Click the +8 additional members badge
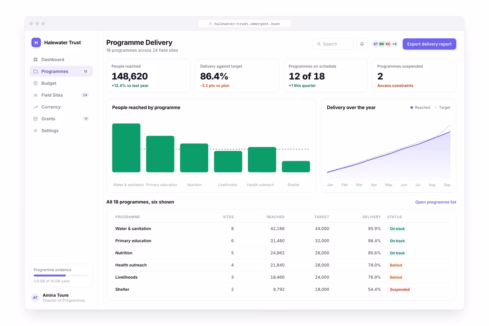The width and height of the screenshot is (489, 326). click(394, 44)
